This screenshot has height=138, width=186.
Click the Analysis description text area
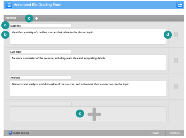[x=88, y=88]
